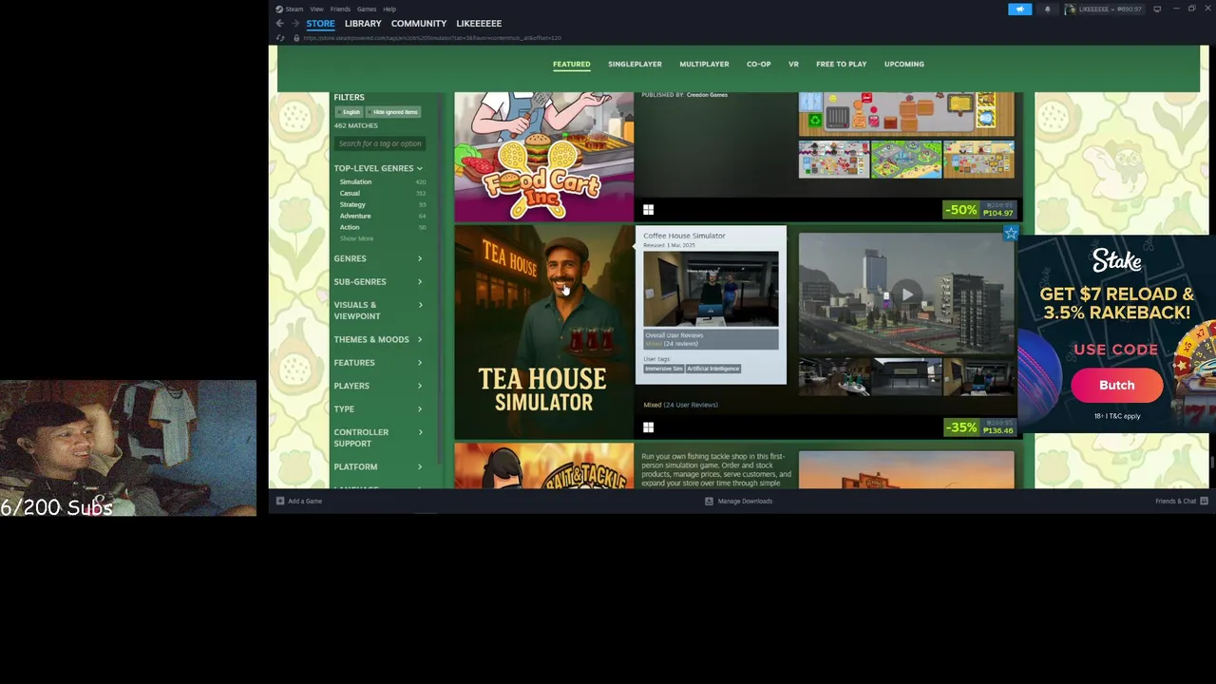Screen dimensions: 1216x684
Task: Click the Search for a tag or option field
Action: [x=379, y=143]
